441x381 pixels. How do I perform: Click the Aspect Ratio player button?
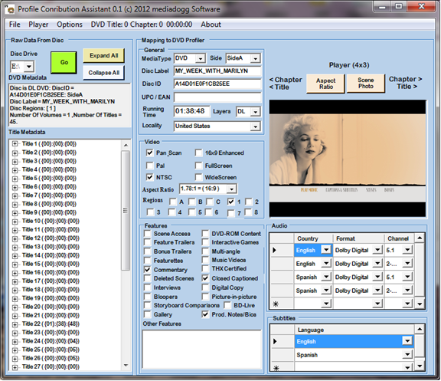325,84
